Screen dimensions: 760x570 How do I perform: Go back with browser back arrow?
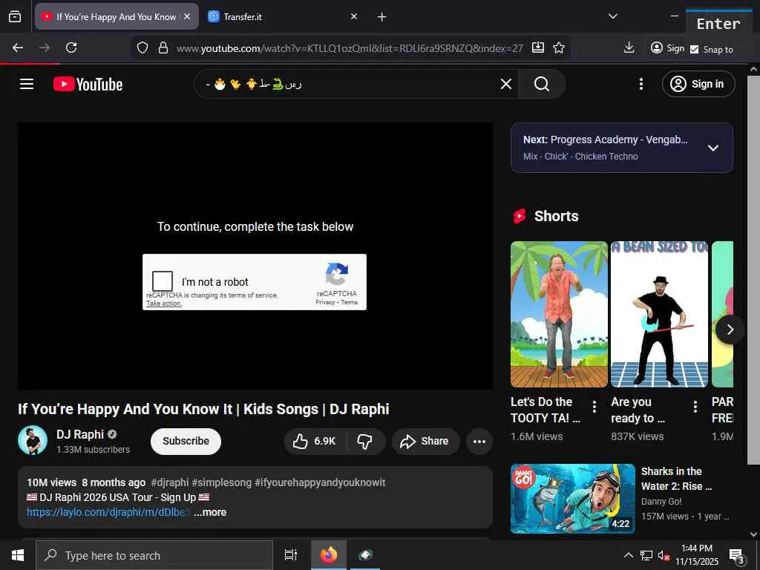coord(18,47)
